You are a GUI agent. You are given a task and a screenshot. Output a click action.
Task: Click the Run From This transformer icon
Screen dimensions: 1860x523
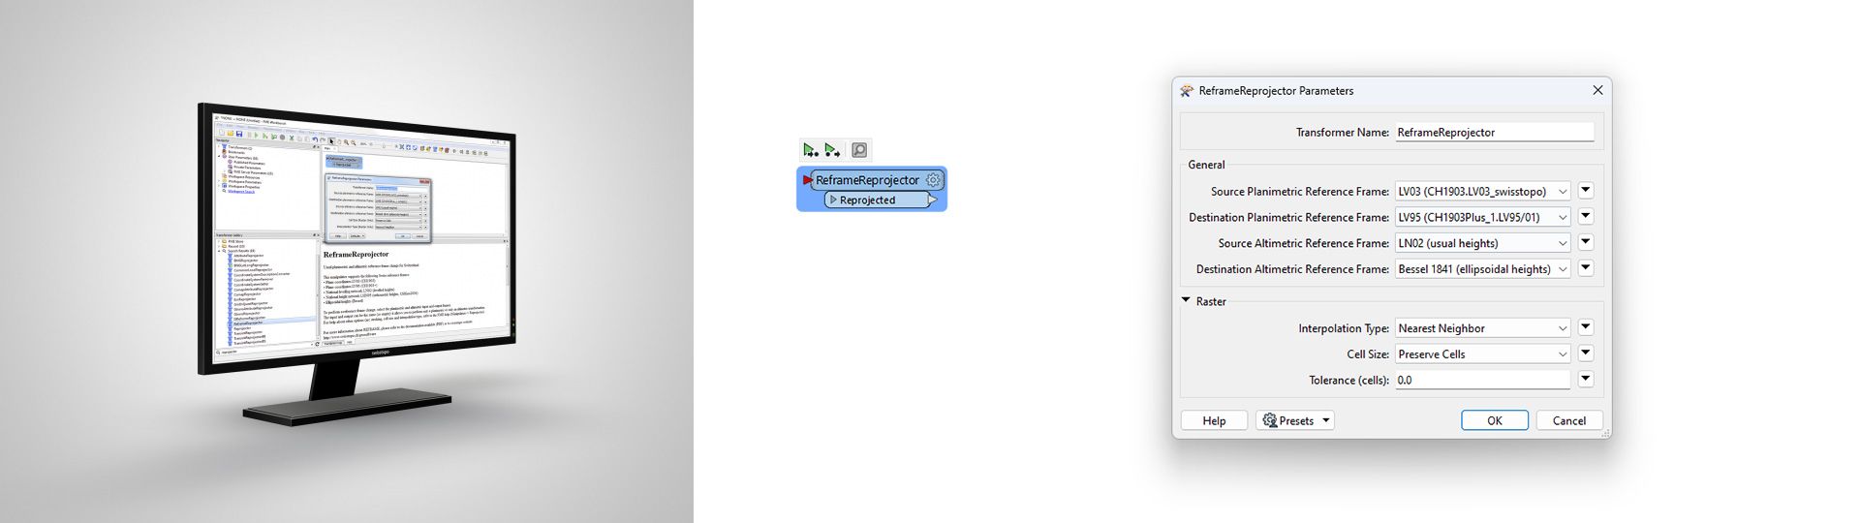tap(832, 150)
